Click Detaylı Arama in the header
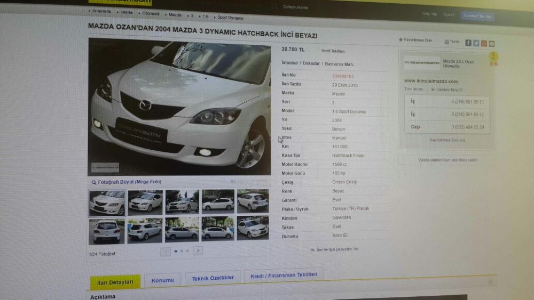 click(295, 7)
